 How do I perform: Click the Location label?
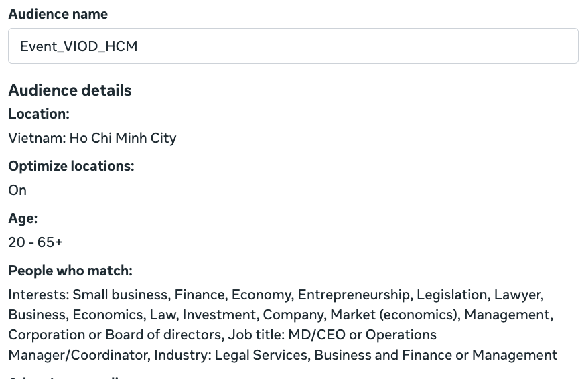[x=39, y=114]
